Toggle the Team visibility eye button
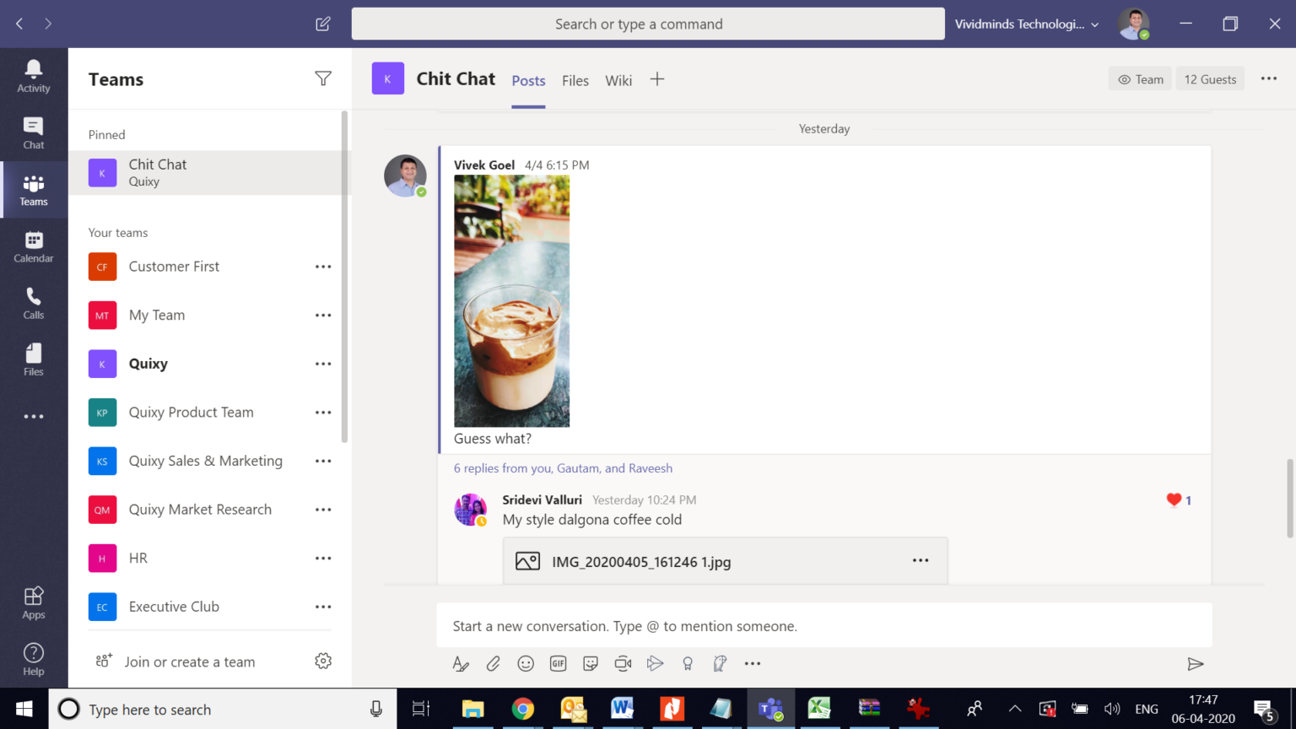This screenshot has height=729, width=1296. click(1140, 79)
